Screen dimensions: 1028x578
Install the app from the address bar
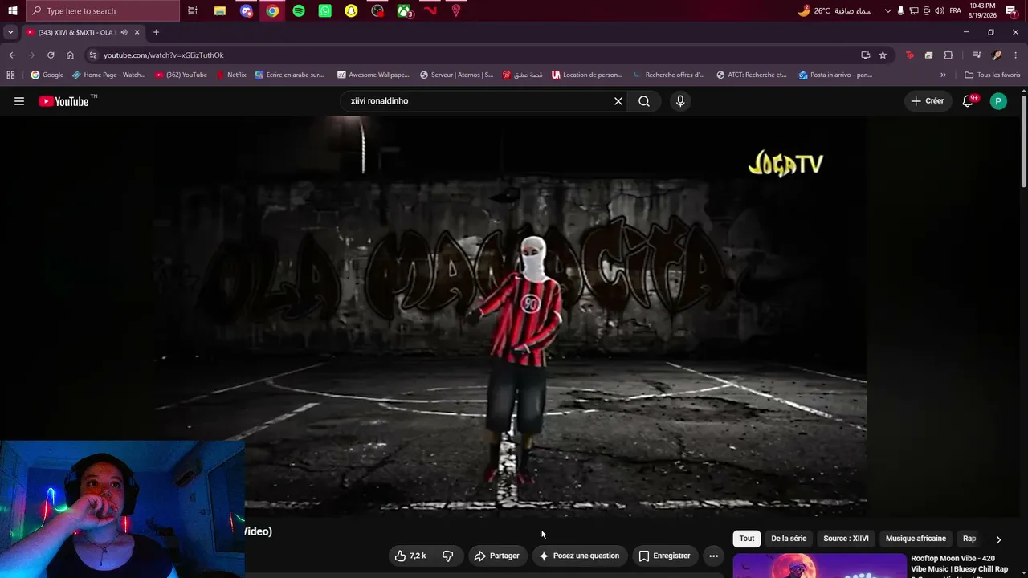(865, 55)
